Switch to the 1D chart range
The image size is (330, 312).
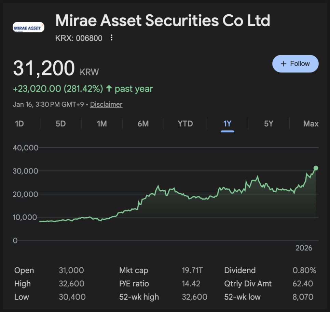[x=19, y=123]
